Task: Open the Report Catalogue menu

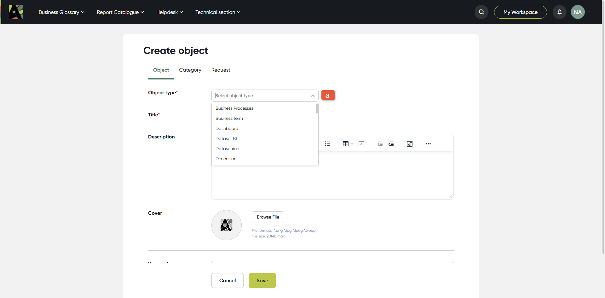Action: pyautogui.click(x=120, y=12)
